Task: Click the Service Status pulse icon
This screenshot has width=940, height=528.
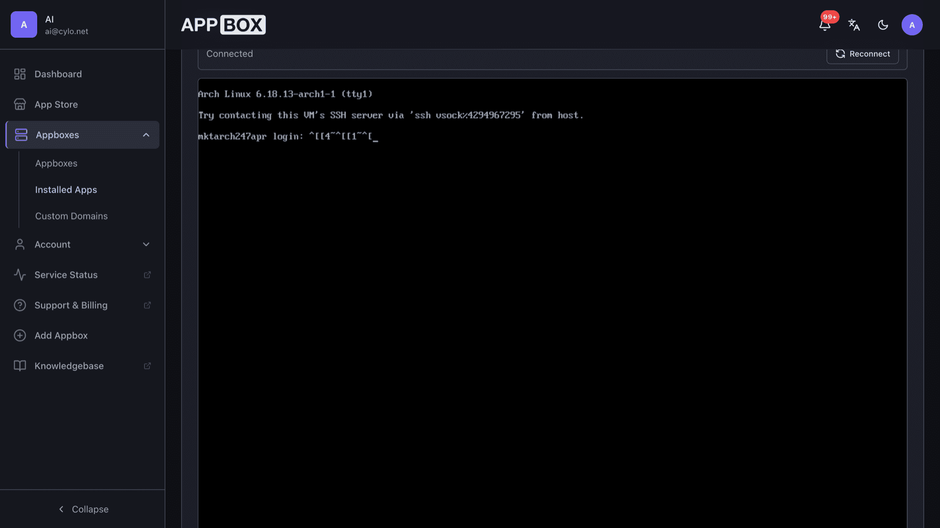Action: (20, 275)
